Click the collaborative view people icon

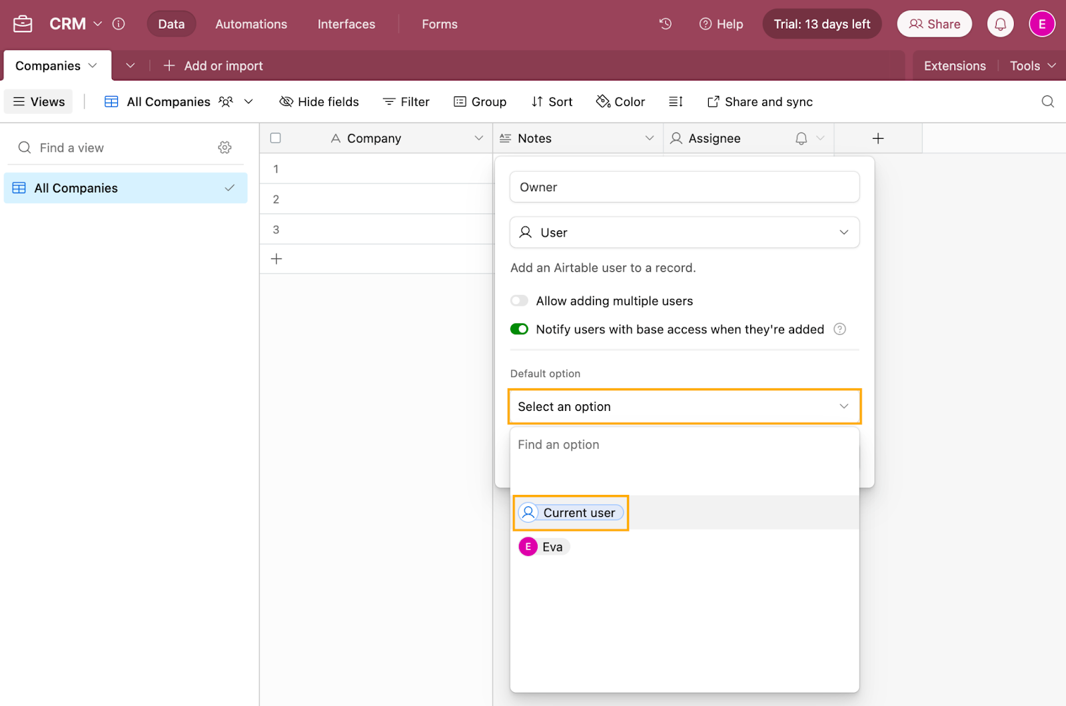[x=226, y=102]
